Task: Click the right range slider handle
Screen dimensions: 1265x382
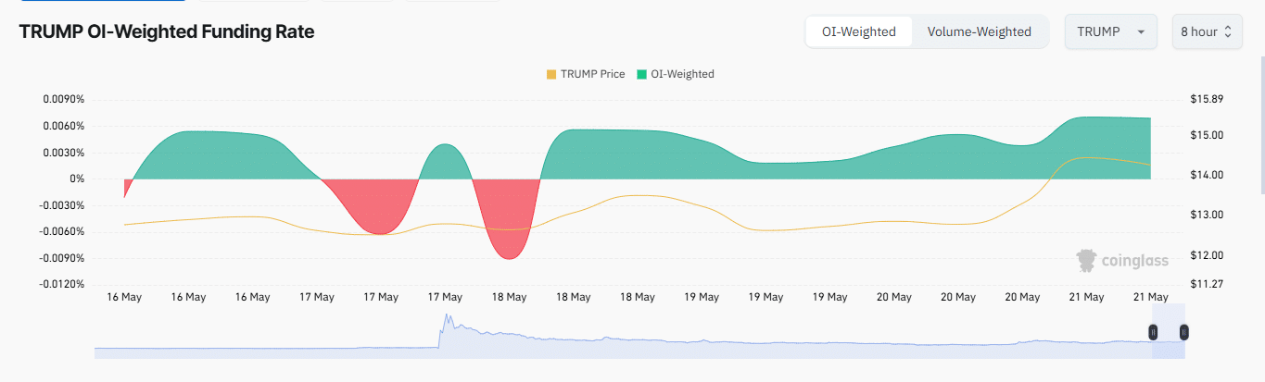Action: tap(1183, 331)
